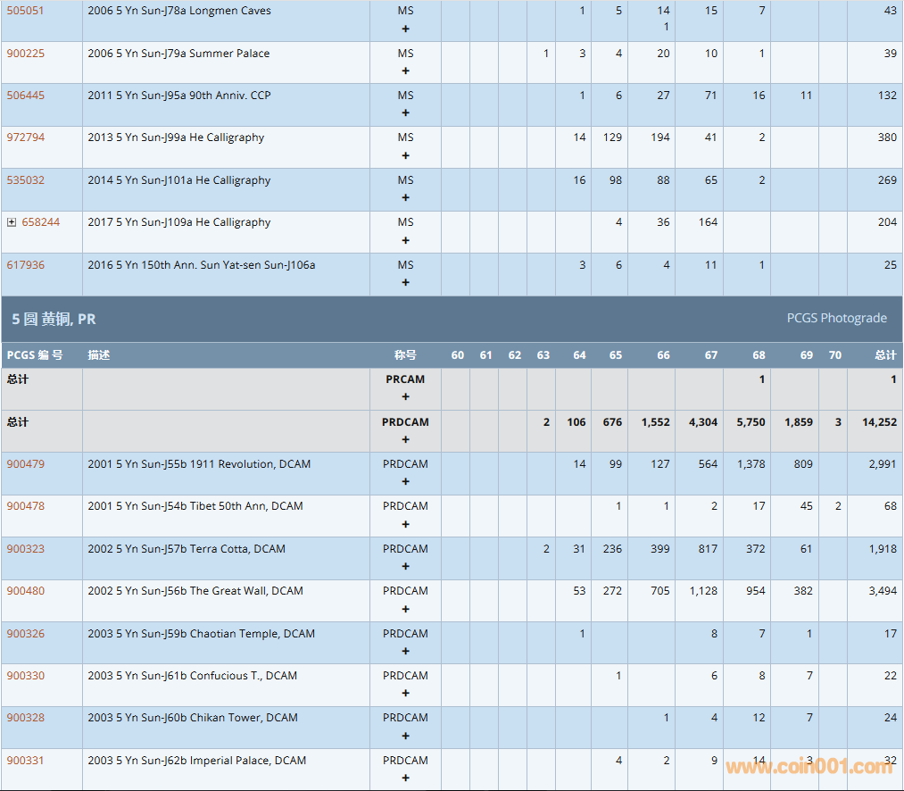The image size is (904, 791).
Task: Click plus icon for 2013 He Calligraphy row
Action: (x=405, y=155)
